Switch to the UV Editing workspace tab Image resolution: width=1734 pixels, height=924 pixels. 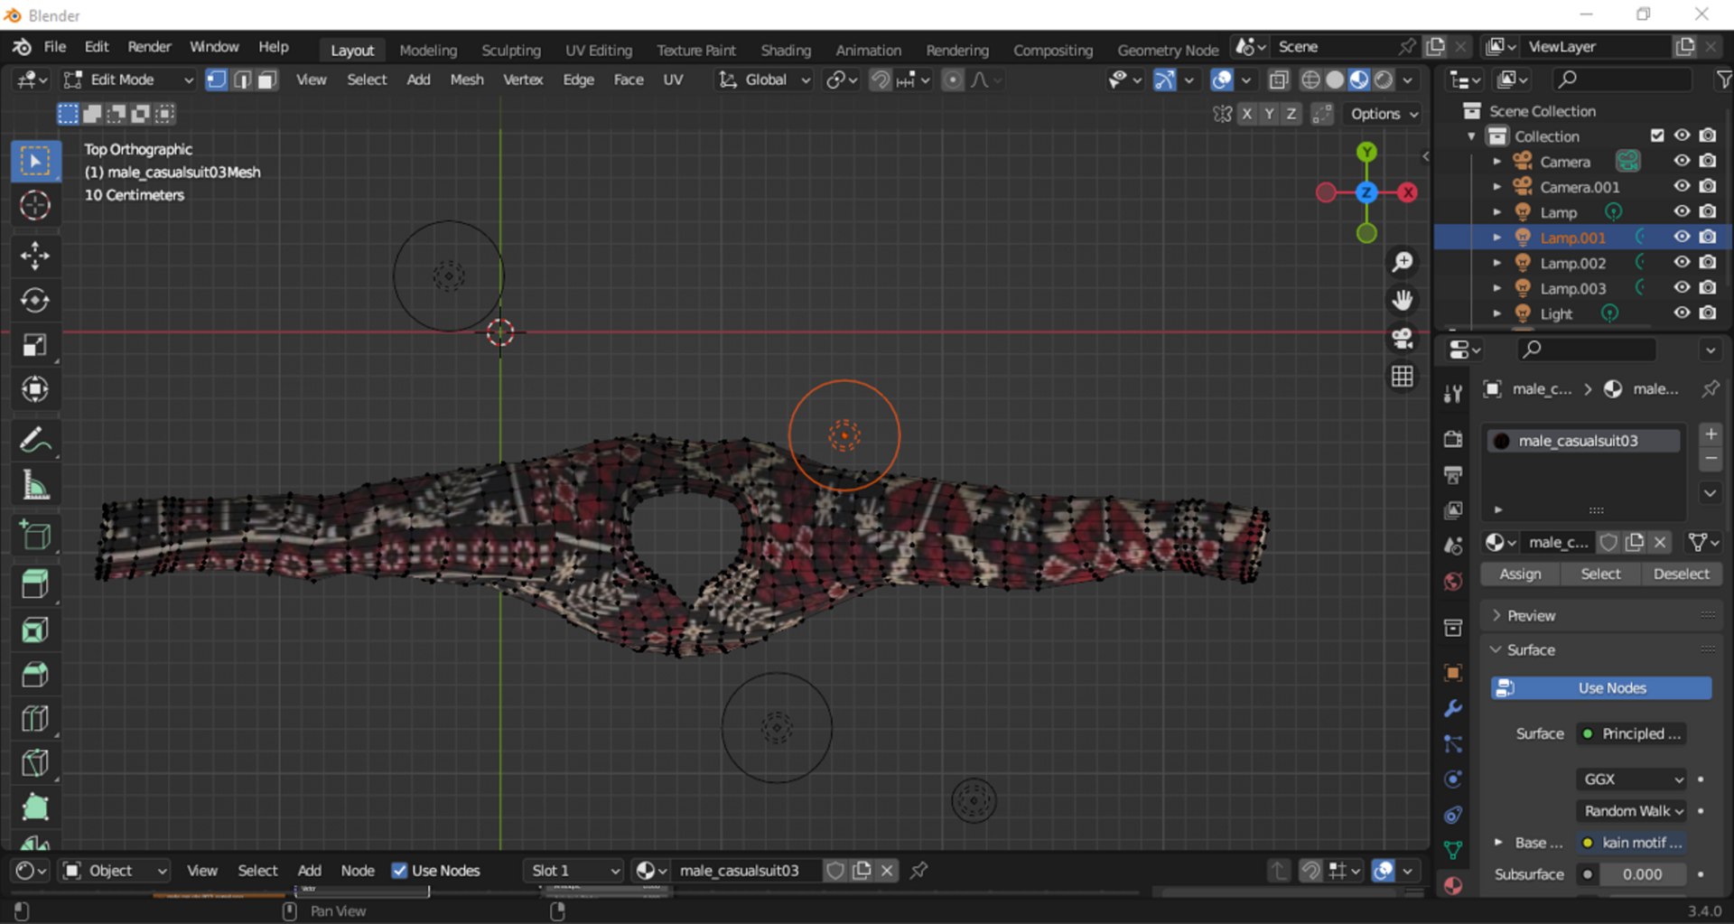tap(598, 51)
